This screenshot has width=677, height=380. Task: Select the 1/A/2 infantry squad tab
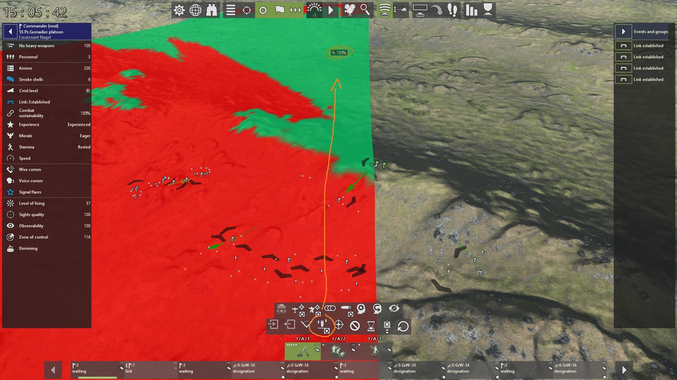pyautogui.click(x=338, y=351)
